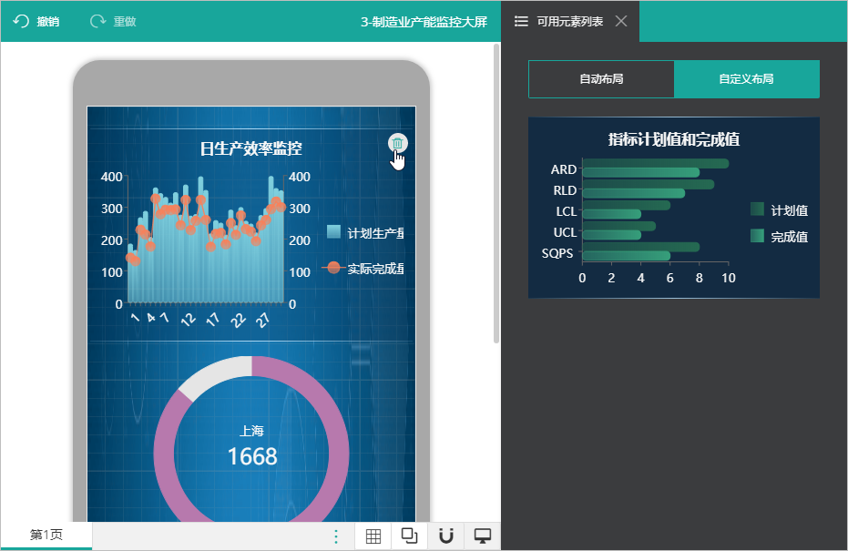Toggle the grid display icon

pos(373,536)
